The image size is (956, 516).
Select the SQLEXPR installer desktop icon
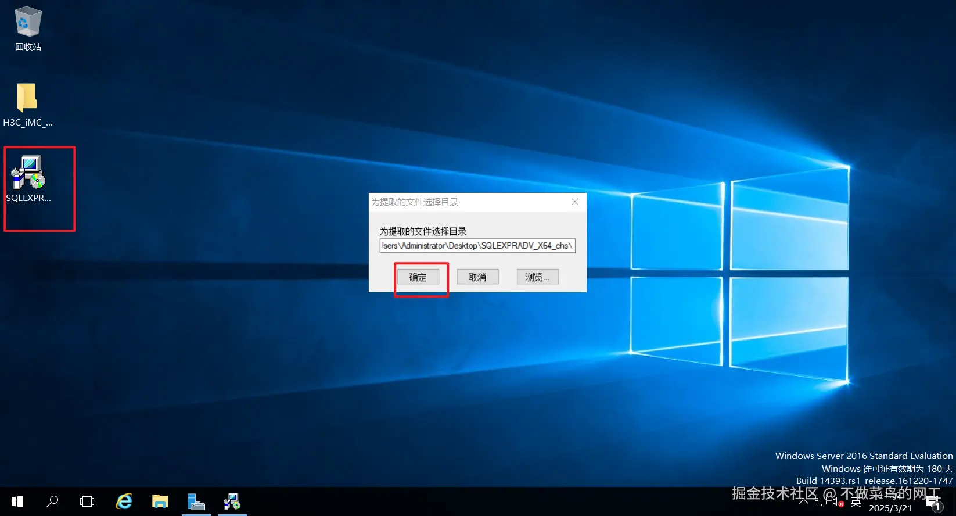click(x=28, y=179)
